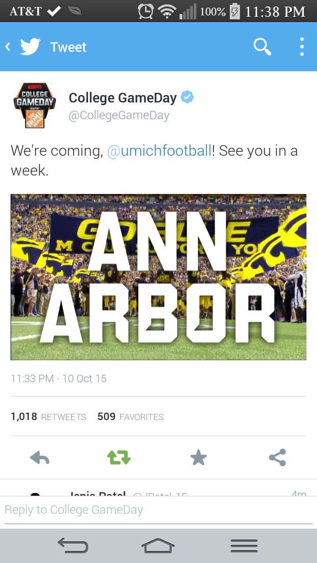
Task: Open the three-dot overflow menu
Action: tap(302, 47)
